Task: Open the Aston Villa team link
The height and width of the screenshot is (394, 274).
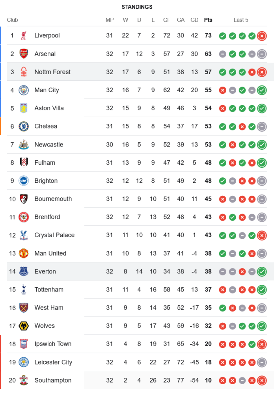Action: 49,108
